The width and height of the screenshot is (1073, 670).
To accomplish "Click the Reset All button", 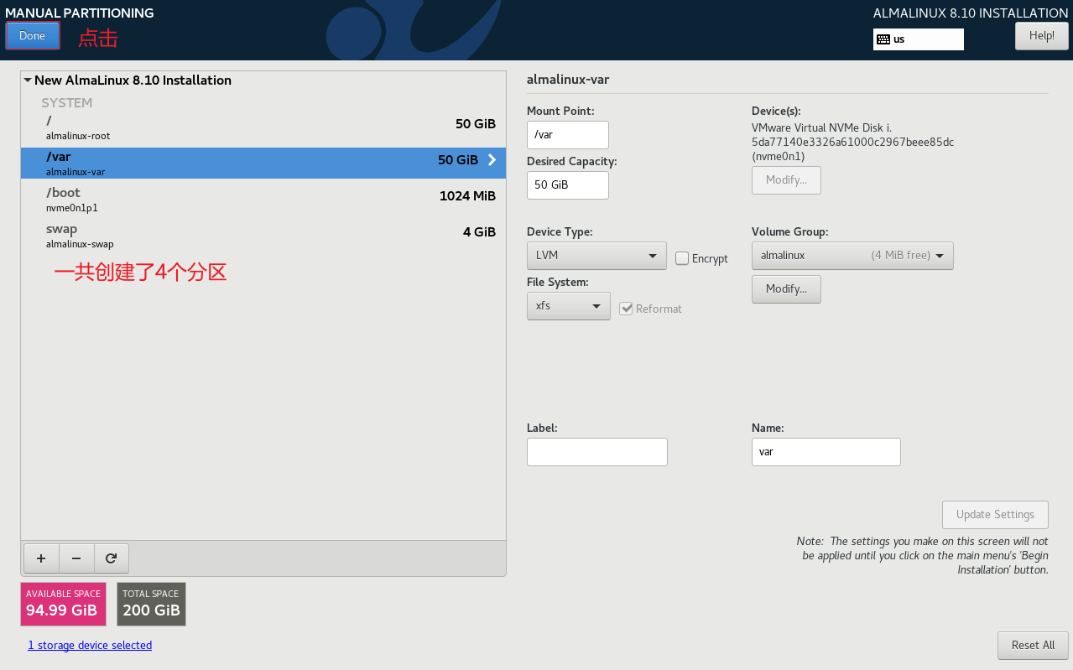I will pos(1033,646).
